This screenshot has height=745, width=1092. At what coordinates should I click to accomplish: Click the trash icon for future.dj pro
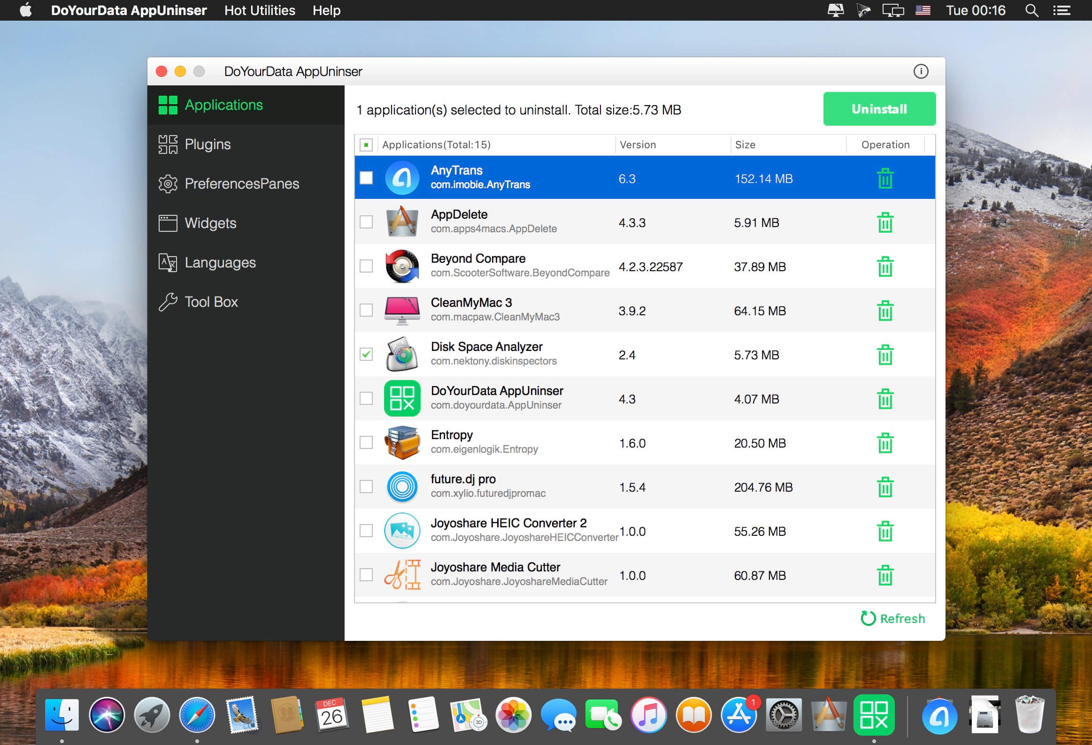click(885, 487)
